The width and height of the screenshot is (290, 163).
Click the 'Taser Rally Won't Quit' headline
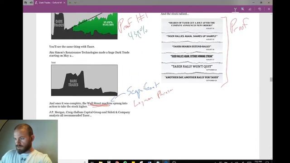tap(192, 67)
